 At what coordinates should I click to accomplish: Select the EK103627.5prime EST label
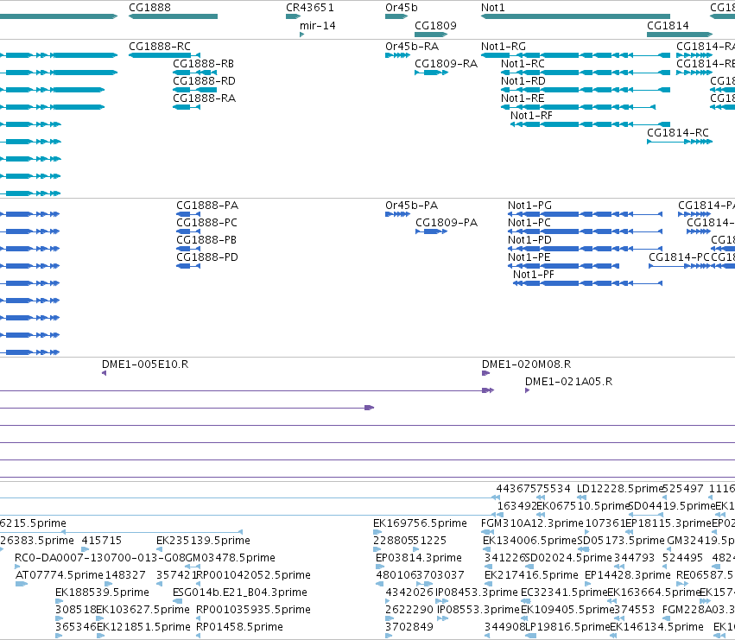point(143,610)
